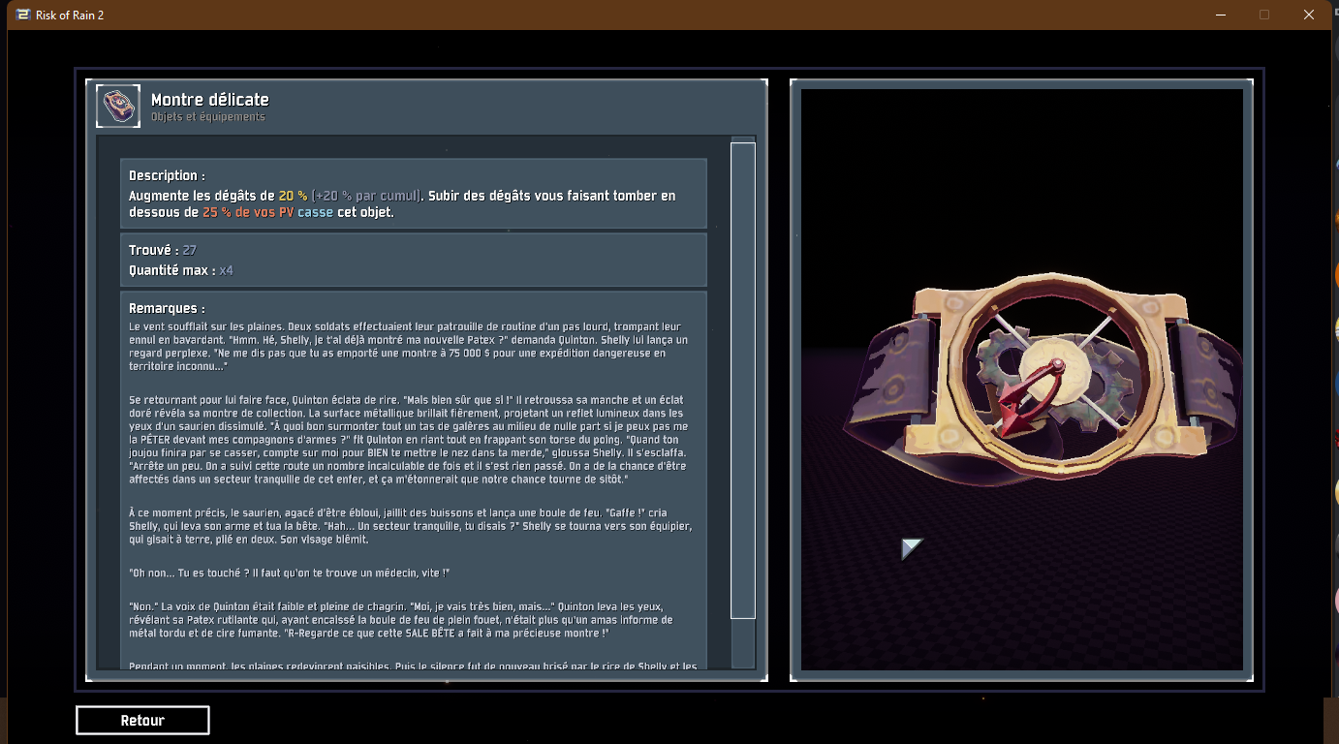Minimize the Risk of Rain 2 window
The image size is (1339, 744).
(x=1219, y=15)
